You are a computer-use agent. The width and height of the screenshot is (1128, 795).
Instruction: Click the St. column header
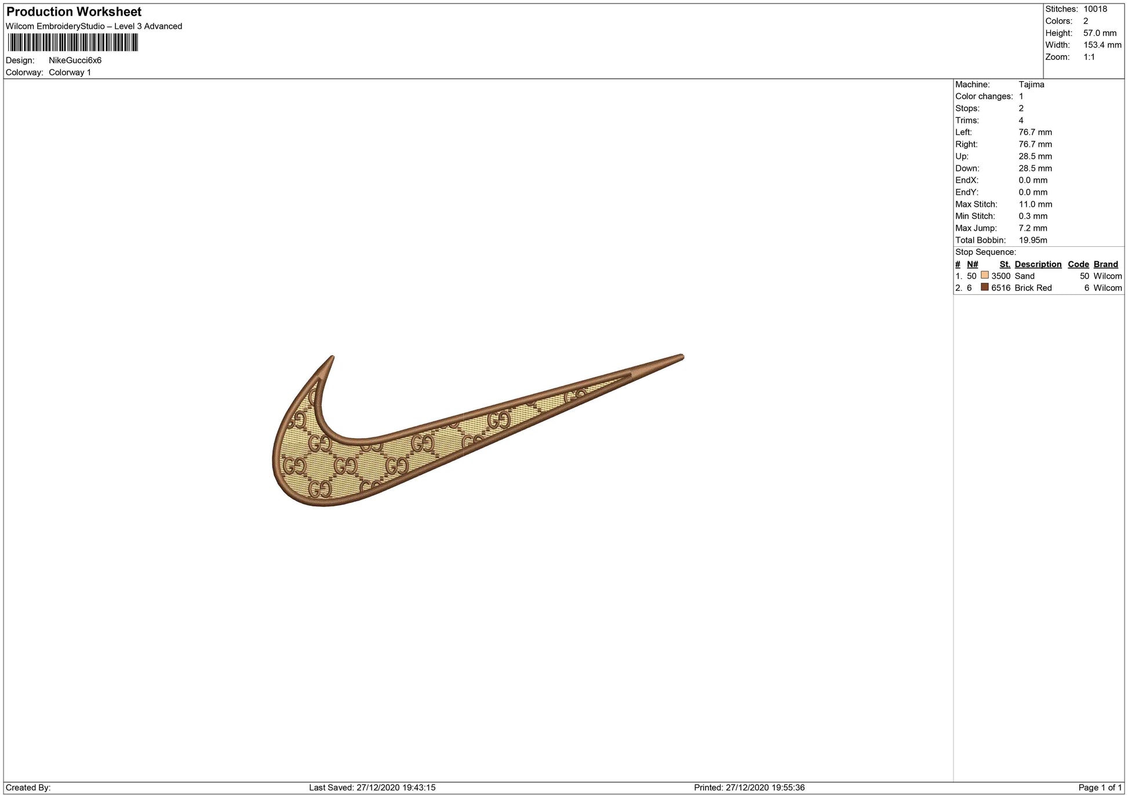pyautogui.click(x=1005, y=264)
